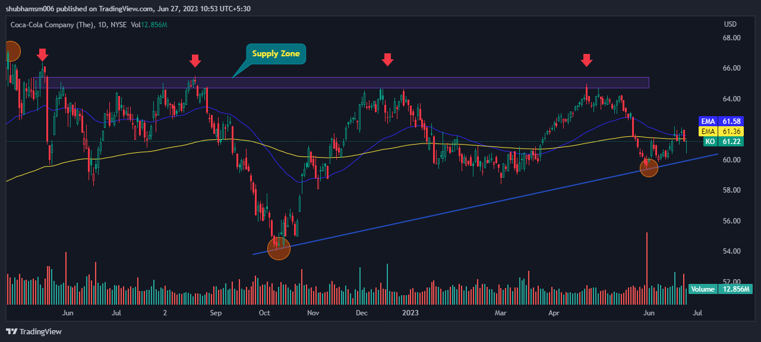This screenshot has width=761, height=342.
Task: Click the blue EMA 61.58 price label
Action: [x=722, y=121]
